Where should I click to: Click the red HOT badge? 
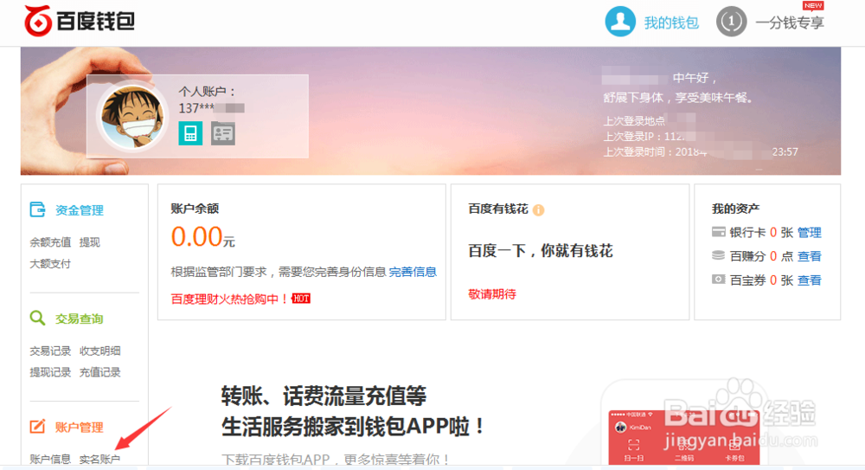point(301,299)
